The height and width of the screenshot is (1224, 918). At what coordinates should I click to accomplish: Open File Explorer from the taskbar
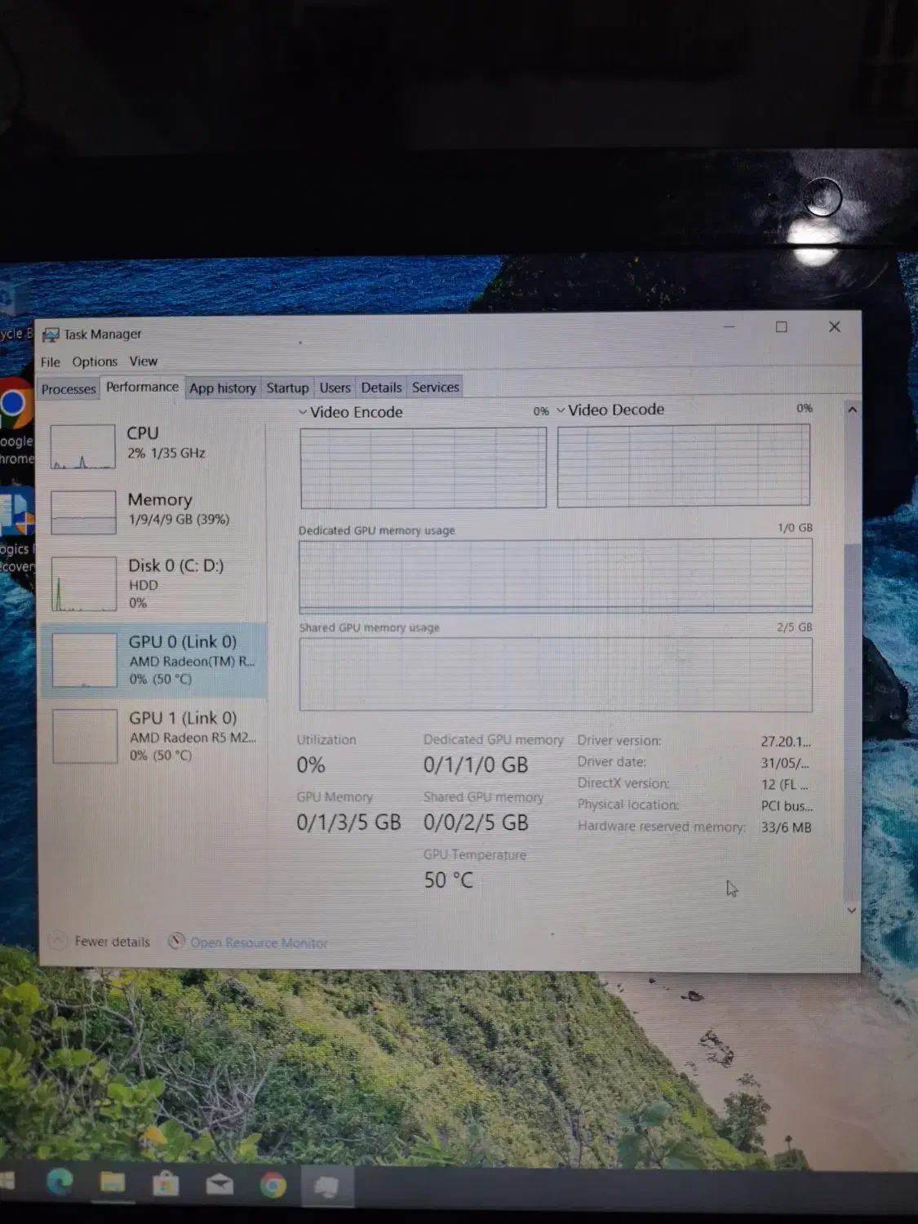pyautogui.click(x=113, y=1183)
